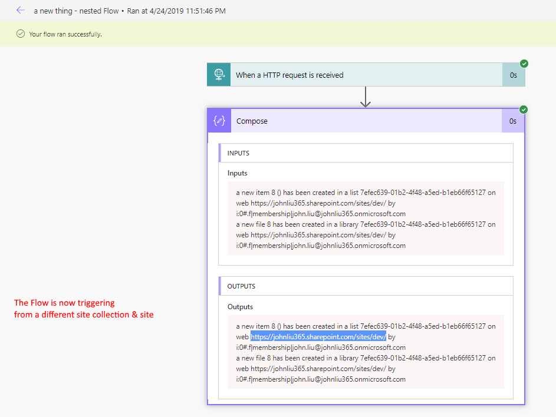The image size is (556, 417).
Task: Click the Compose action curly-brace icon
Action: [x=219, y=121]
